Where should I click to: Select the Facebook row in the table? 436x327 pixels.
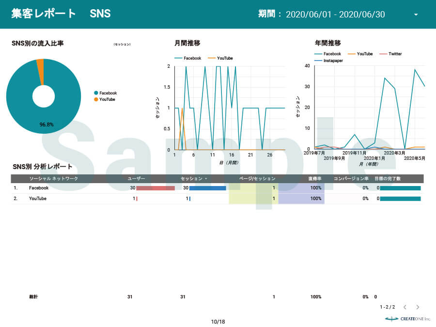click(x=39, y=188)
